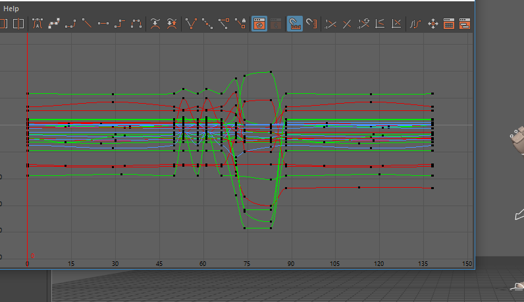Break tangents on selected keys
This screenshot has height=302, width=524.
pyautogui.click(x=191, y=24)
